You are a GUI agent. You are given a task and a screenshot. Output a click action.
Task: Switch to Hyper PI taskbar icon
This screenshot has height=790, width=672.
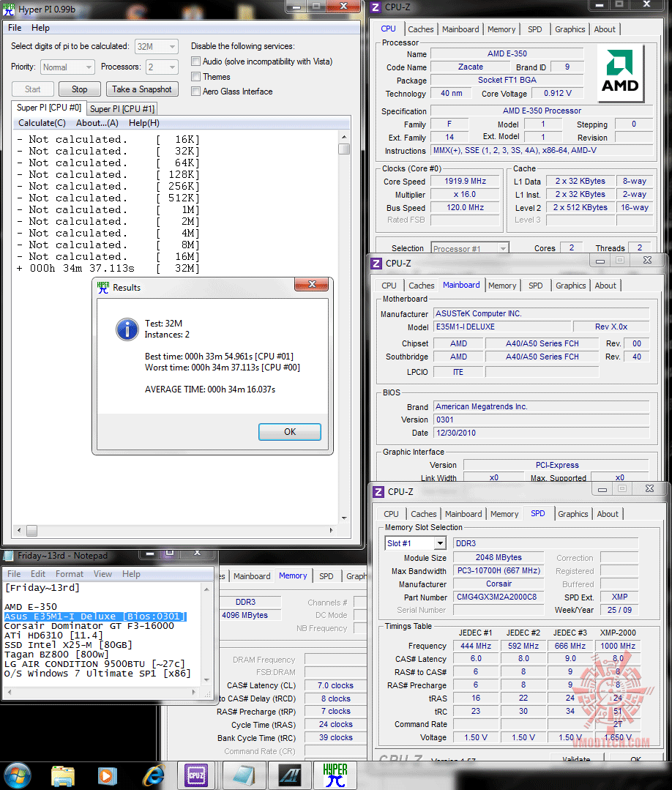click(335, 776)
